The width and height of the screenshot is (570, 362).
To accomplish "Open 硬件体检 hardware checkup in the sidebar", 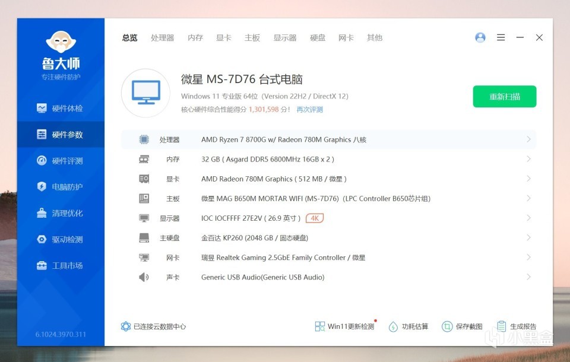I will pyautogui.click(x=61, y=109).
